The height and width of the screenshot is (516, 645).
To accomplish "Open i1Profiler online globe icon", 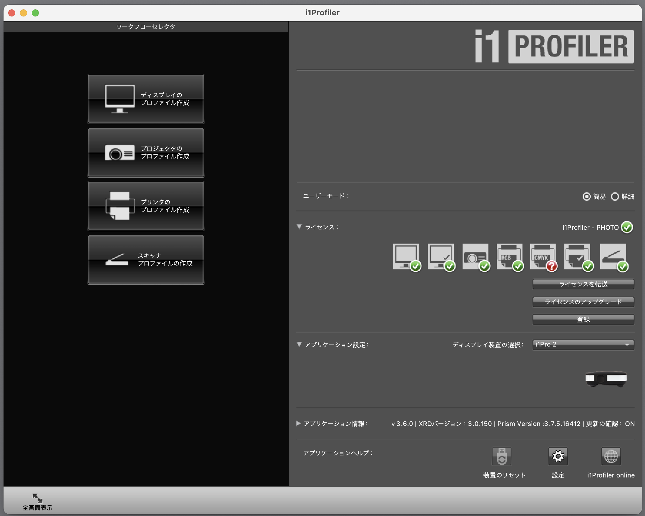I will (x=611, y=457).
